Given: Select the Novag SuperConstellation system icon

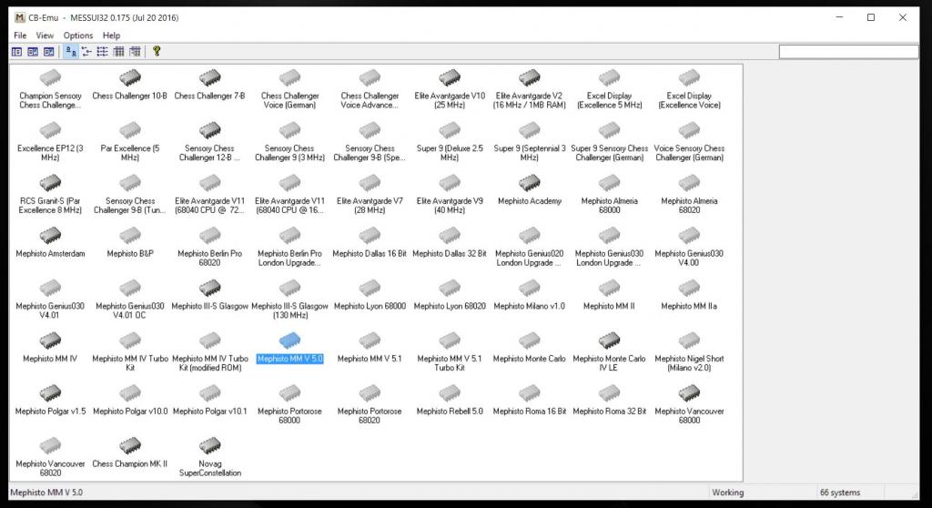Looking at the screenshot, I should pyautogui.click(x=210, y=446).
